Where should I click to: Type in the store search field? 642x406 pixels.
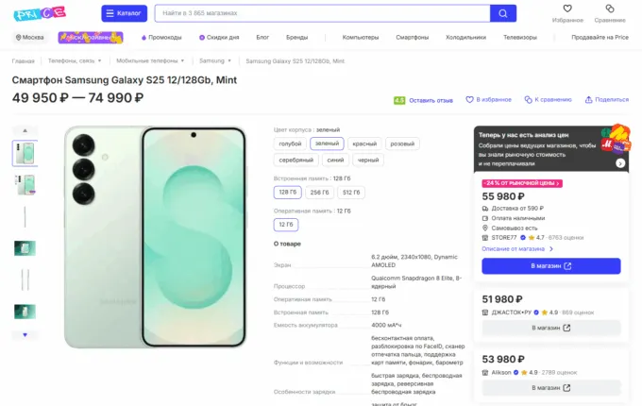[x=321, y=13]
